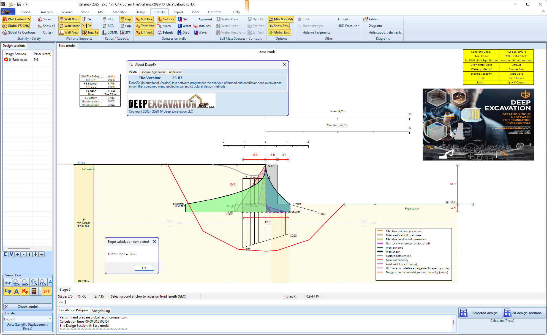Click the 1:1 zoom reset icon
Viewport: 547px width, 335px height.
click(34, 282)
